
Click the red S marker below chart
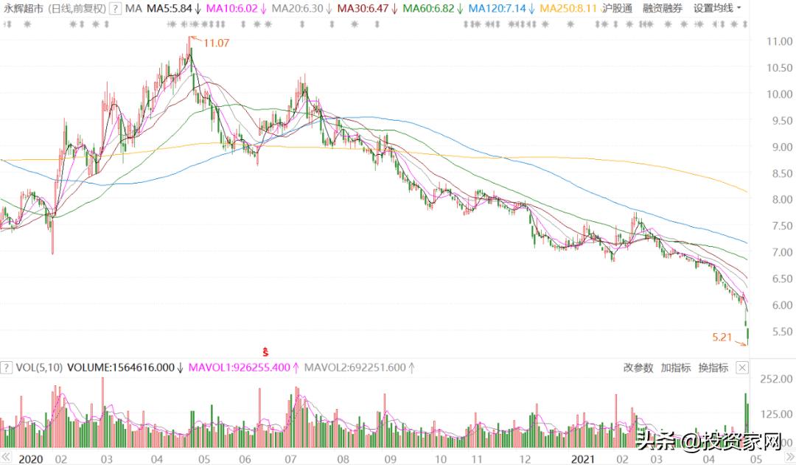[x=265, y=352]
